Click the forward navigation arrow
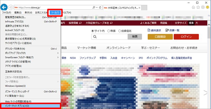Image resolution: width=211 pixels, height=109 pixels. 11,7
